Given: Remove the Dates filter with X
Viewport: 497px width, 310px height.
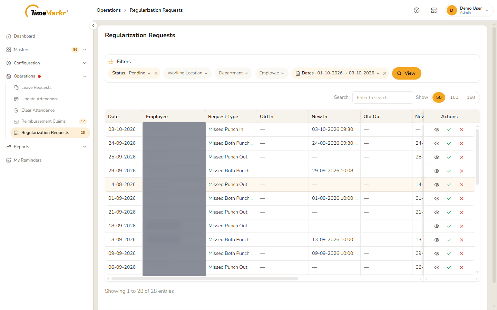Looking at the screenshot, I should [385, 73].
